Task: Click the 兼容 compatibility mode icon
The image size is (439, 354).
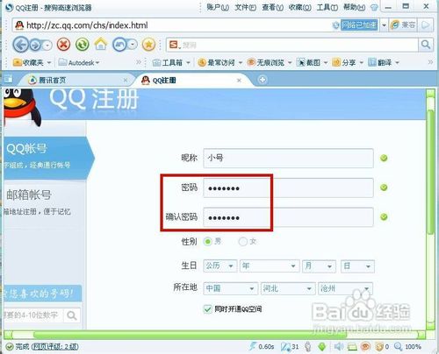Action: (x=403, y=25)
